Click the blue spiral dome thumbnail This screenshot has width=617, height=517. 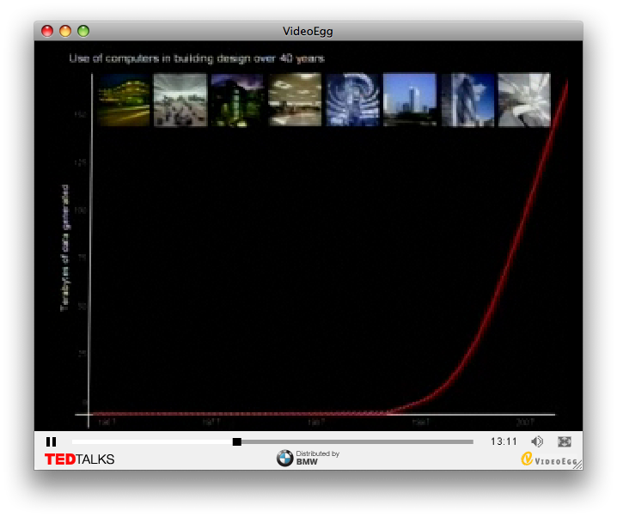click(352, 100)
